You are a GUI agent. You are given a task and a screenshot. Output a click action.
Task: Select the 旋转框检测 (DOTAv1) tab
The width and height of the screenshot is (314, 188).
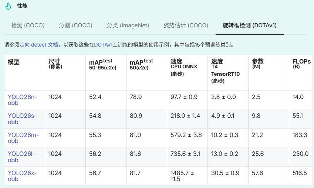pyautogui.click(x=250, y=25)
